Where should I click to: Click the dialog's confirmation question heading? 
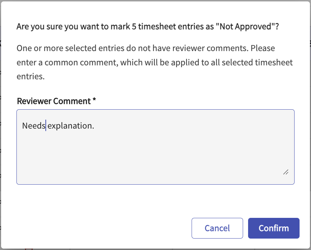(x=147, y=27)
